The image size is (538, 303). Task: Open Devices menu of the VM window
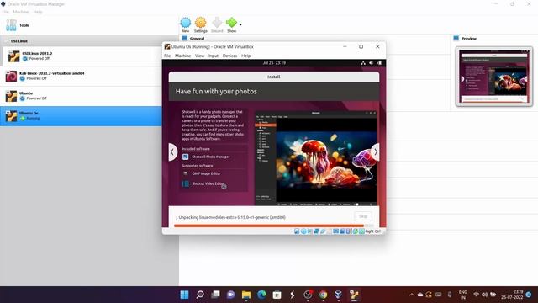tap(229, 56)
